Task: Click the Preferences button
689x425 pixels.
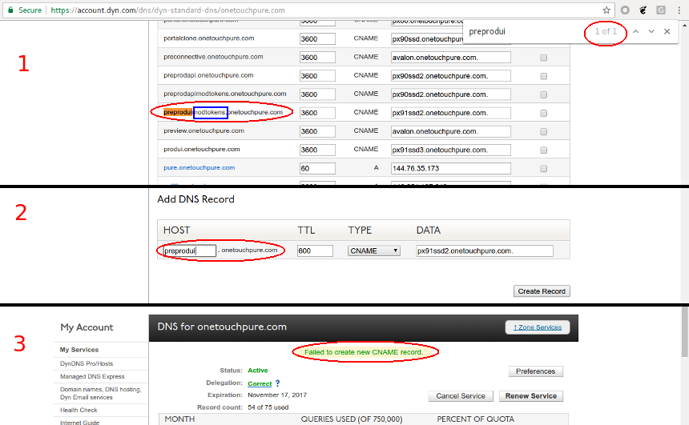Action: pos(536,371)
